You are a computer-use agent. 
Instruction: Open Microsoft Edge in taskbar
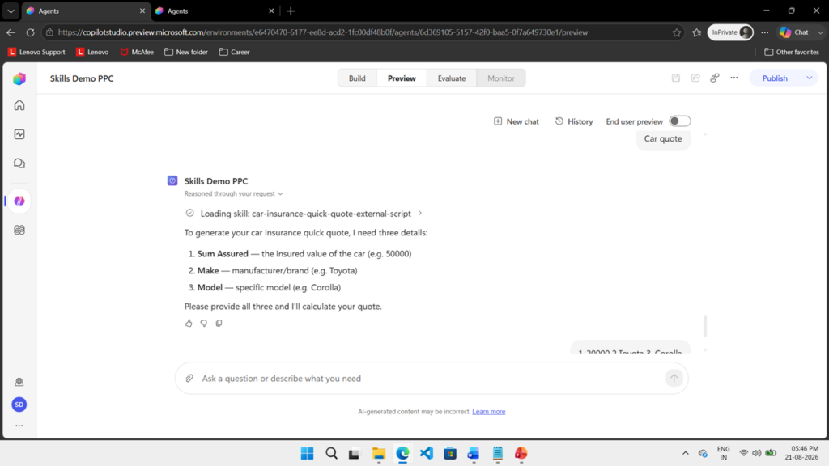(402, 453)
